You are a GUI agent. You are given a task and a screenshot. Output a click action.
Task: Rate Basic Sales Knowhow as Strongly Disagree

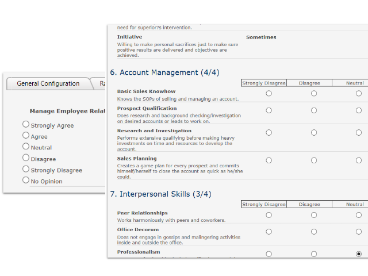coord(269,93)
